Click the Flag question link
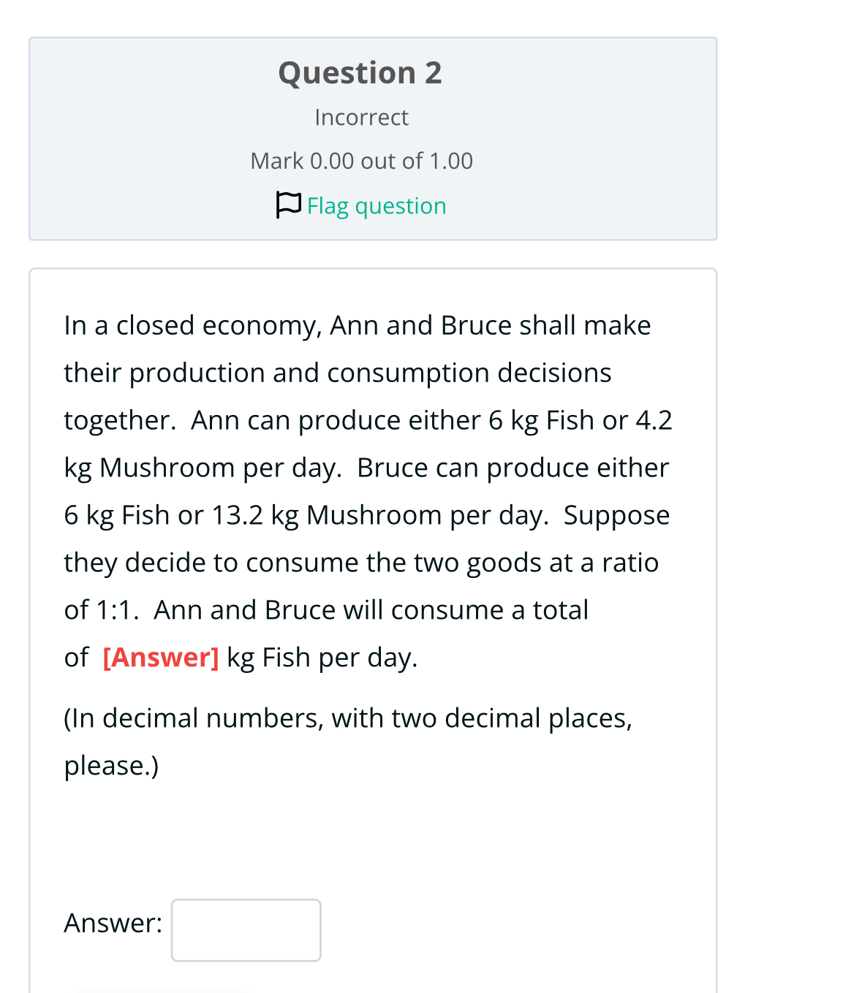 click(377, 206)
